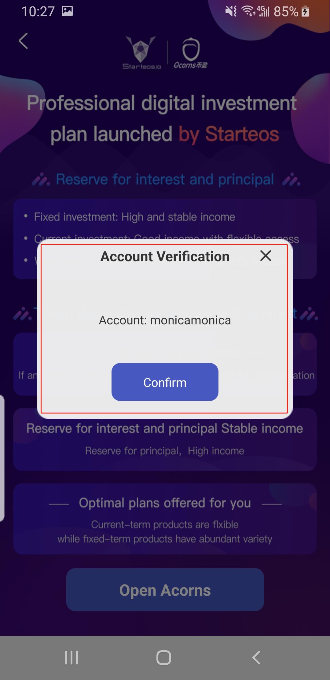Image resolution: width=330 pixels, height=680 pixels.
Task: Go back using the top-left arrow
Action: tap(23, 41)
